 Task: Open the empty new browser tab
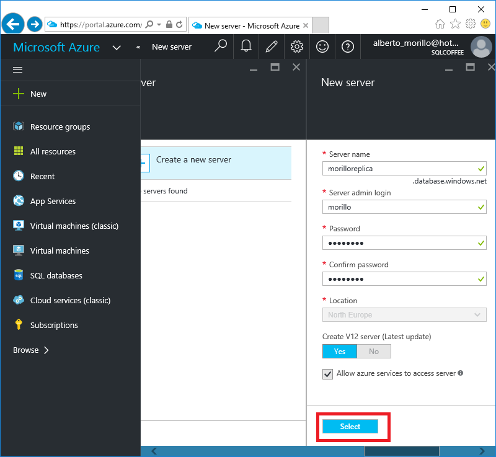coord(320,25)
